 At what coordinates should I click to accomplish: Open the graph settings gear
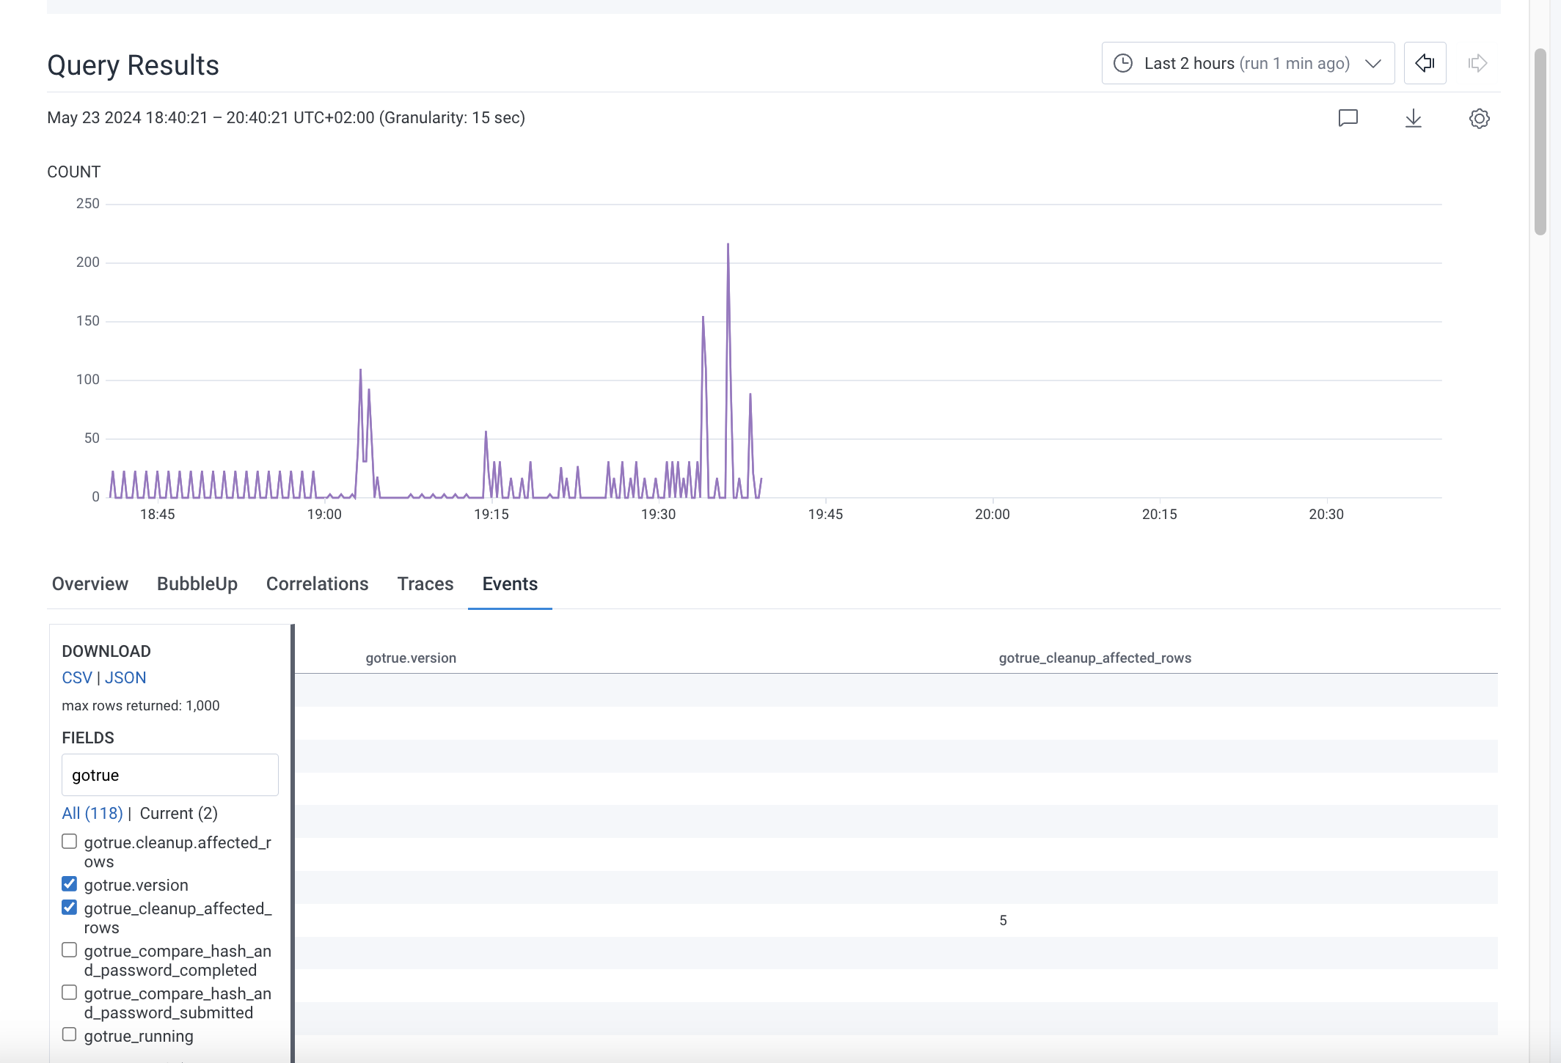click(x=1480, y=118)
